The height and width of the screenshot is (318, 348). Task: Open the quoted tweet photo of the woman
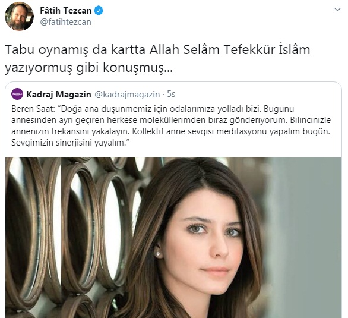pos(173,237)
